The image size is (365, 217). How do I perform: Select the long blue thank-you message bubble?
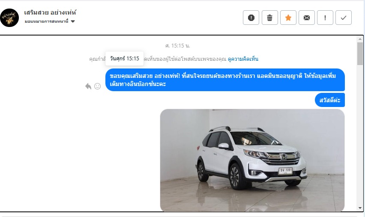pos(225,80)
